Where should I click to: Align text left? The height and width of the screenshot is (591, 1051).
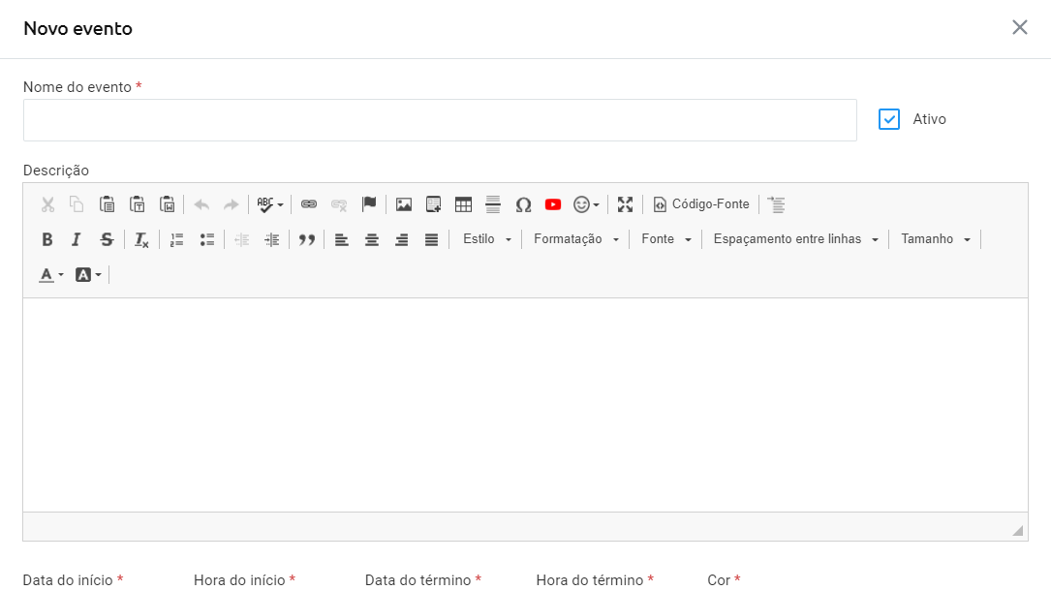[x=342, y=239]
